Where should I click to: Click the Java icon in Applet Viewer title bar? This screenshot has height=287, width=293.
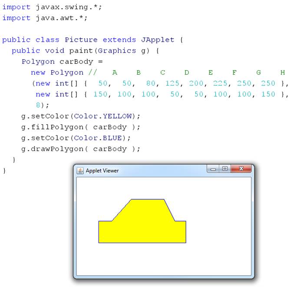coord(80,171)
